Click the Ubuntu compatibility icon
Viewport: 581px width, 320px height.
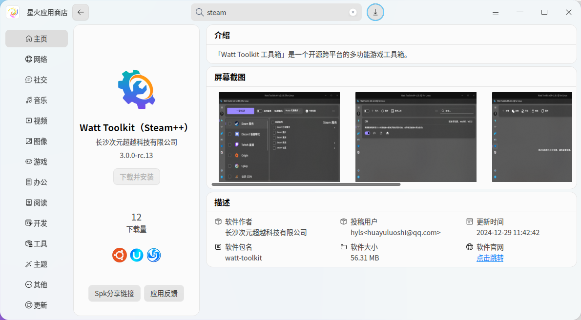119,255
